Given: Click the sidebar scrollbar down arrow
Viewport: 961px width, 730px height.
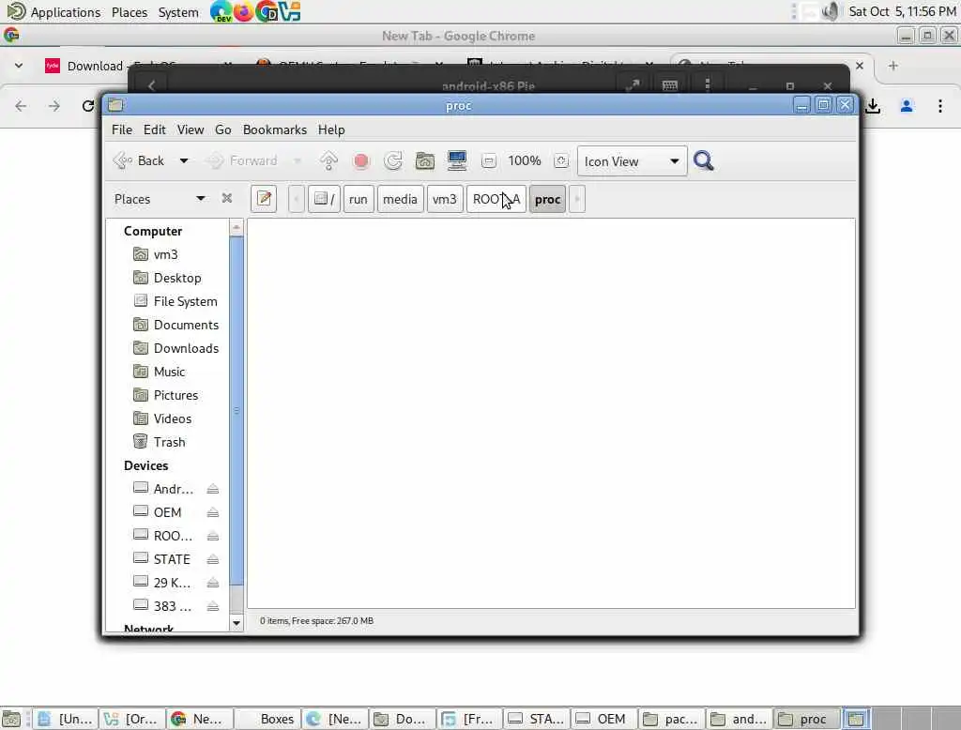Looking at the screenshot, I should pos(236,623).
